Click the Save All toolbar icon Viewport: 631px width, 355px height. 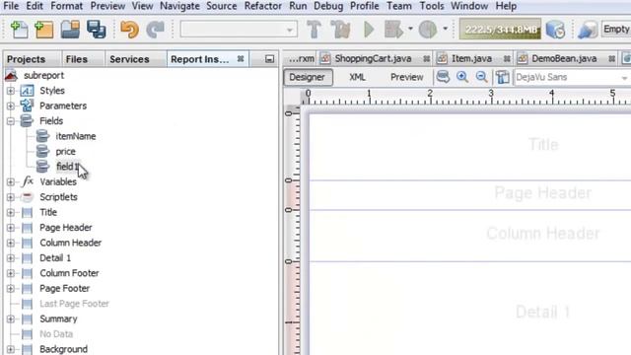pyautogui.click(x=97, y=30)
